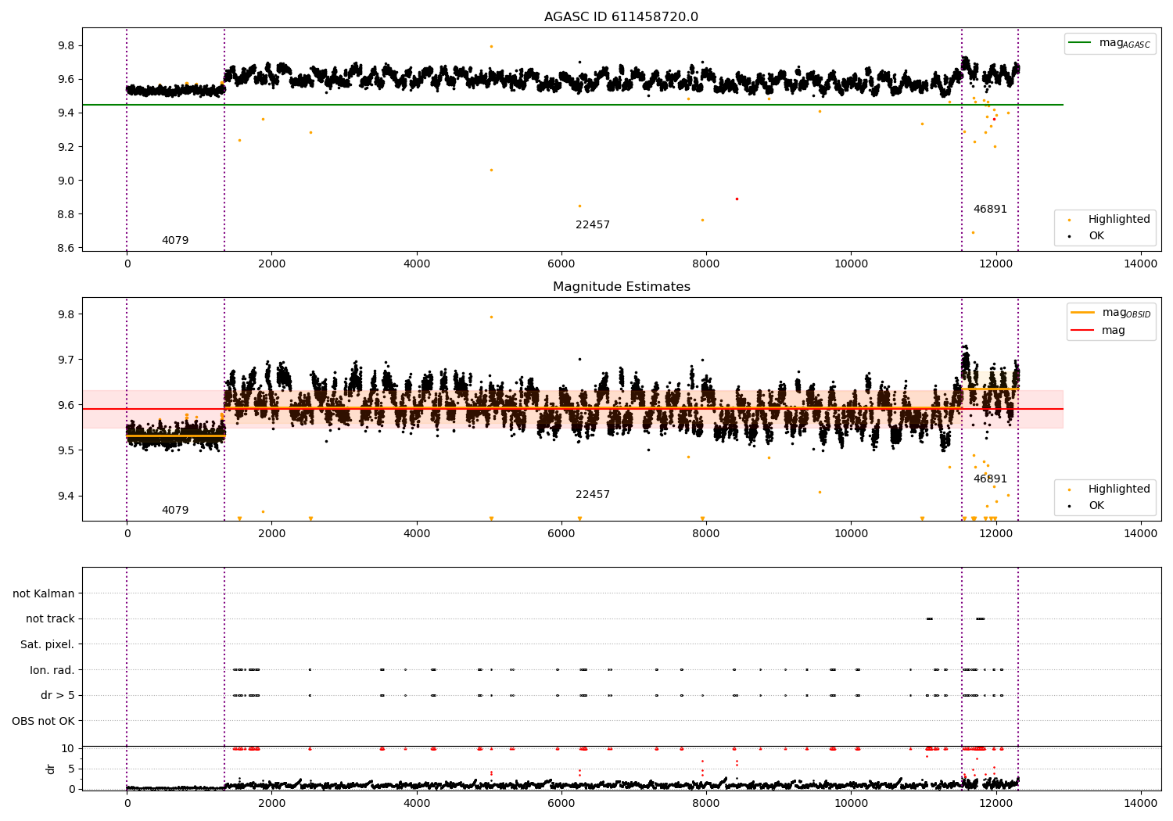Screen dimensions: 1173x821
Task: Click the '9.2' y-tick in top plot
Action: tap(66, 147)
